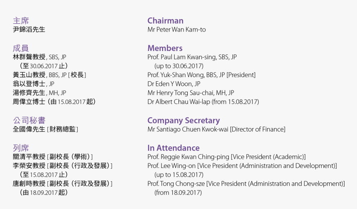This screenshot has height=209, width=357.
Task: Click Mr Henry Tong Sau-chai entry
Action: pos(191,93)
